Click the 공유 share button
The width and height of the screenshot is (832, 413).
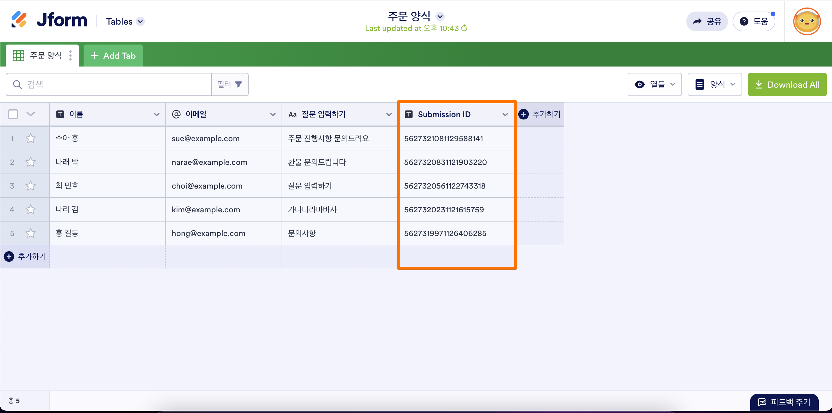click(707, 22)
